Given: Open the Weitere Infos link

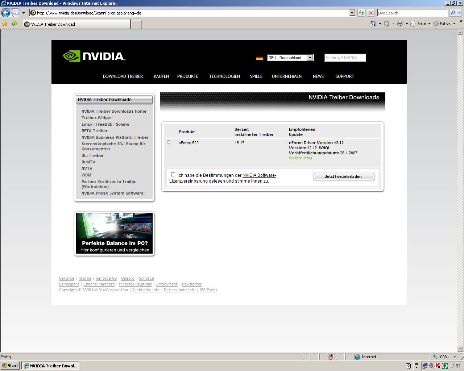Looking at the screenshot, I should pos(301,158).
